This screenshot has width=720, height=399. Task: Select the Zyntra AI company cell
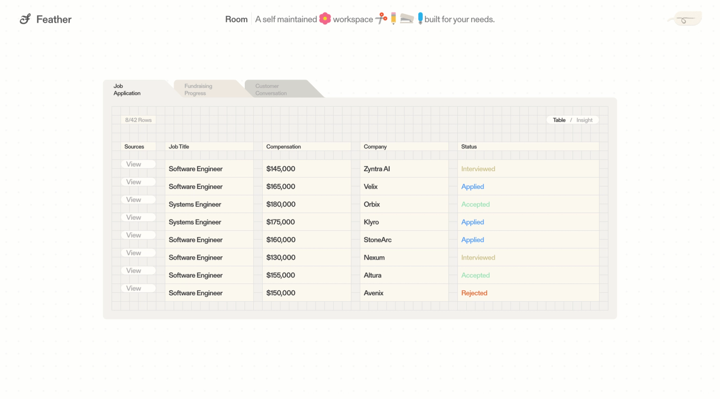point(404,169)
